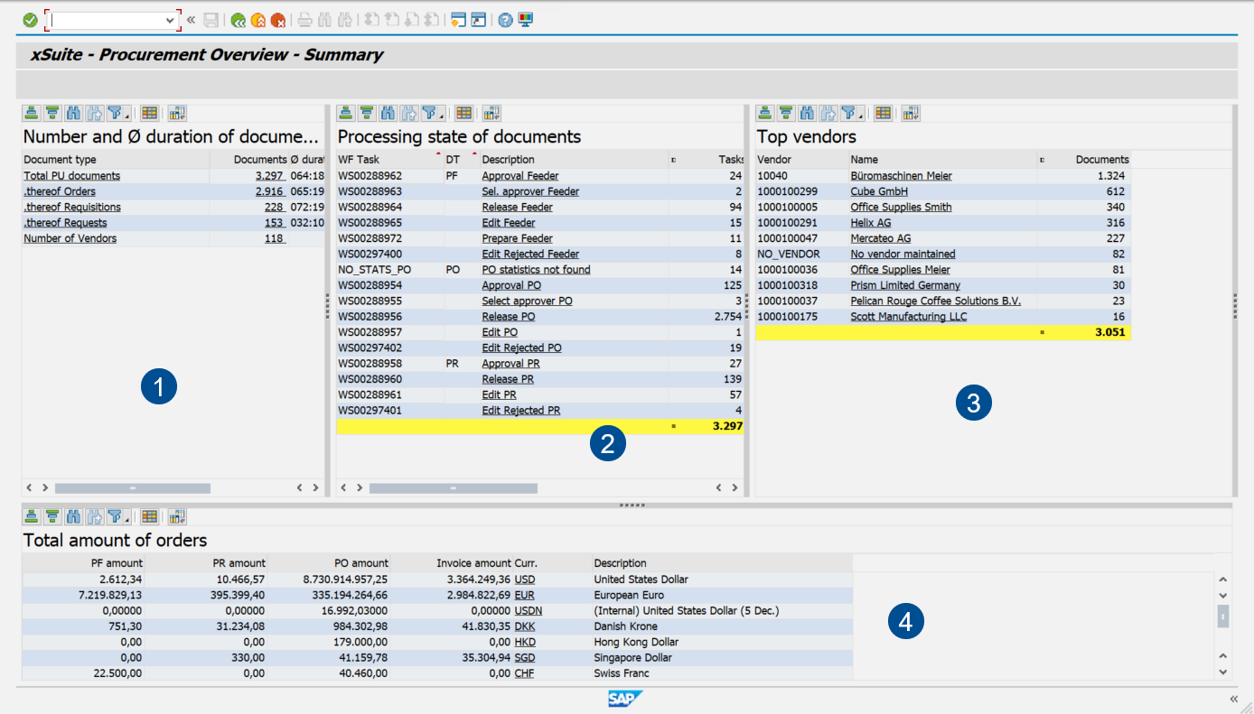Screen dimensions: 1254x714
Task: Open the 'Total PU documents' link
Action: tap(70, 175)
